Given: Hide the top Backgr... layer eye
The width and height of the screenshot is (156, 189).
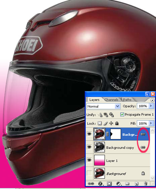Looking at the screenshot, I should tap(89, 134).
